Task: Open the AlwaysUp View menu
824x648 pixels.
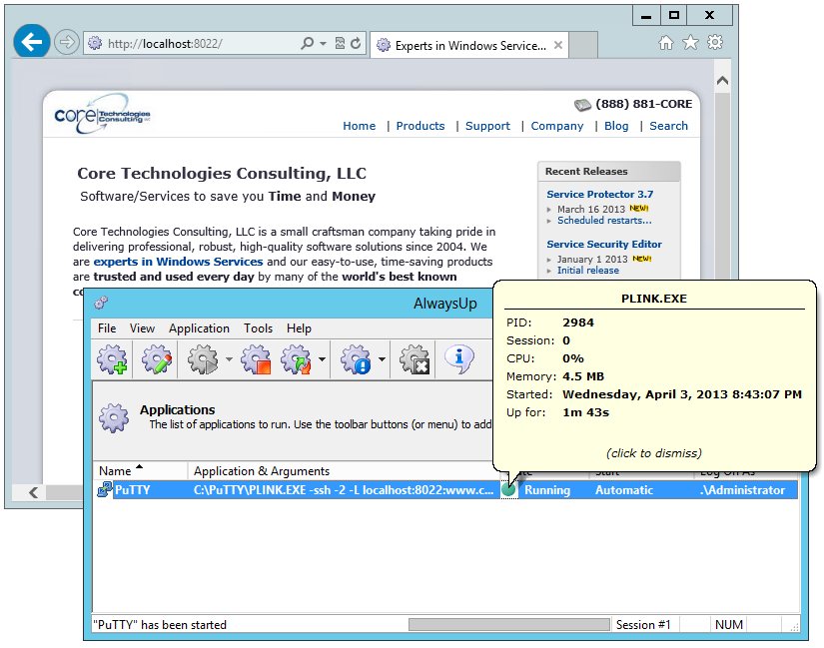Action: coord(142,328)
